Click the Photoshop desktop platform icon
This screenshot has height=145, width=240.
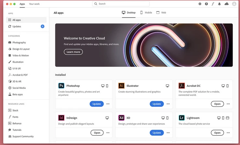[103, 86]
